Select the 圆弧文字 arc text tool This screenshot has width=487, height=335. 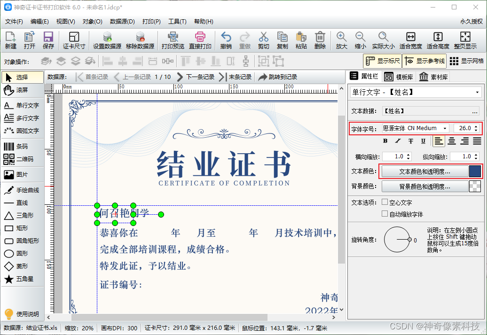click(x=22, y=131)
